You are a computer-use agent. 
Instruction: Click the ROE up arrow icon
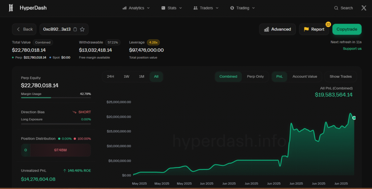click(x=65, y=170)
